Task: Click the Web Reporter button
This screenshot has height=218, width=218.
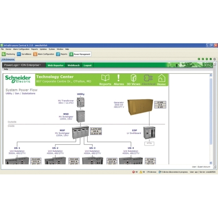Action: coord(55,65)
